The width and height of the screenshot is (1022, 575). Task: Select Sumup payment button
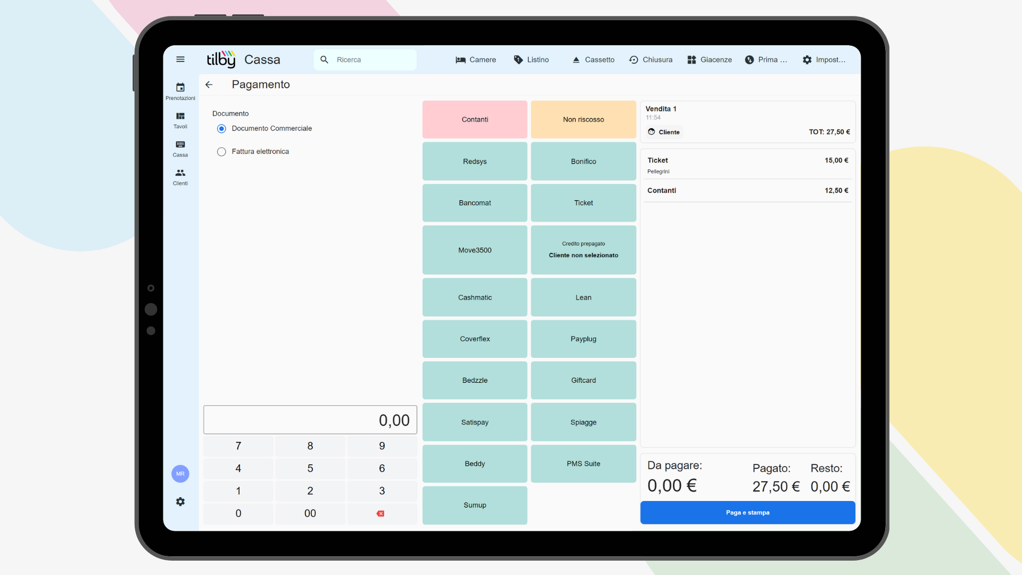475,505
